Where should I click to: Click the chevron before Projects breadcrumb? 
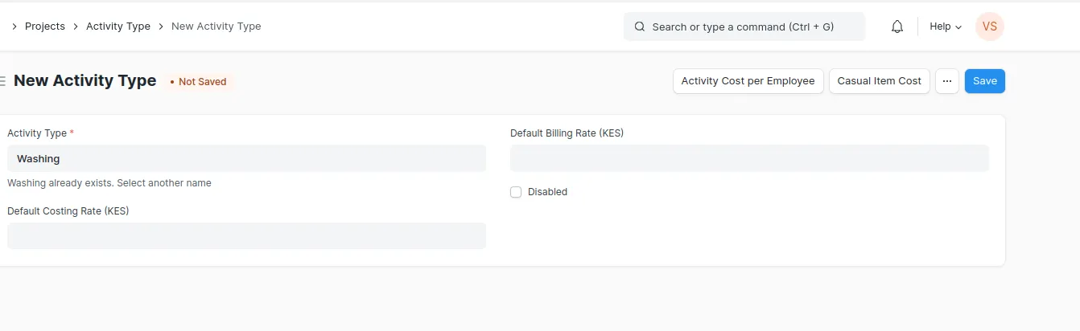click(x=14, y=27)
